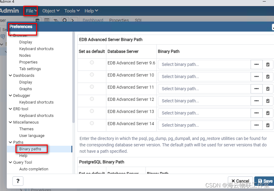This screenshot has height=191, width=274.
Task: Collapse the Dashboards tree node
Action: pos(11,76)
